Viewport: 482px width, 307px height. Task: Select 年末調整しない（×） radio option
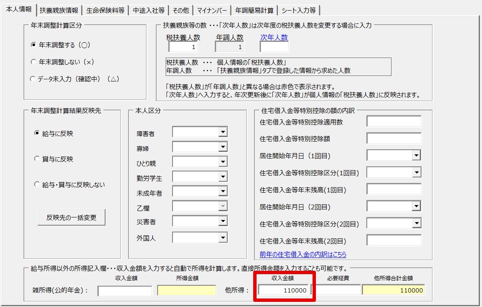pos(34,62)
